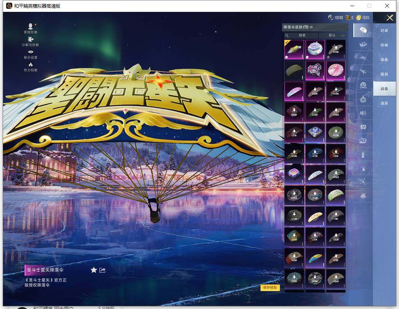Switch to the 道具 tab
The width and height of the screenshot is (399, 309).
[x=384, y=103]
